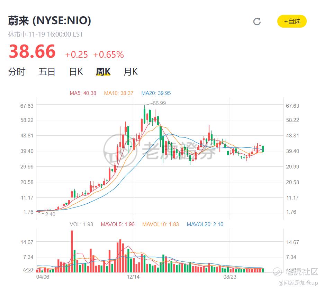
Task: Click the right axis value 58.22
Action: point(292,120)
